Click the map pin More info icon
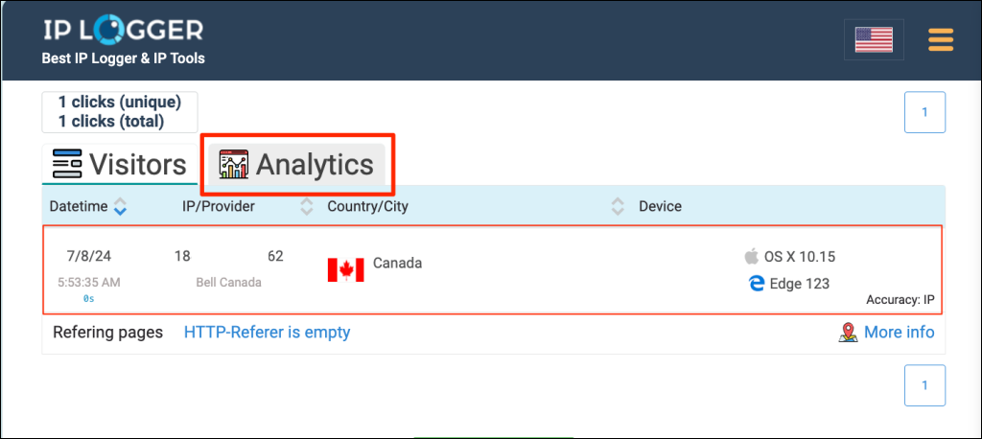This screenshot has width=982, height=439. click(x=848, y=333)
